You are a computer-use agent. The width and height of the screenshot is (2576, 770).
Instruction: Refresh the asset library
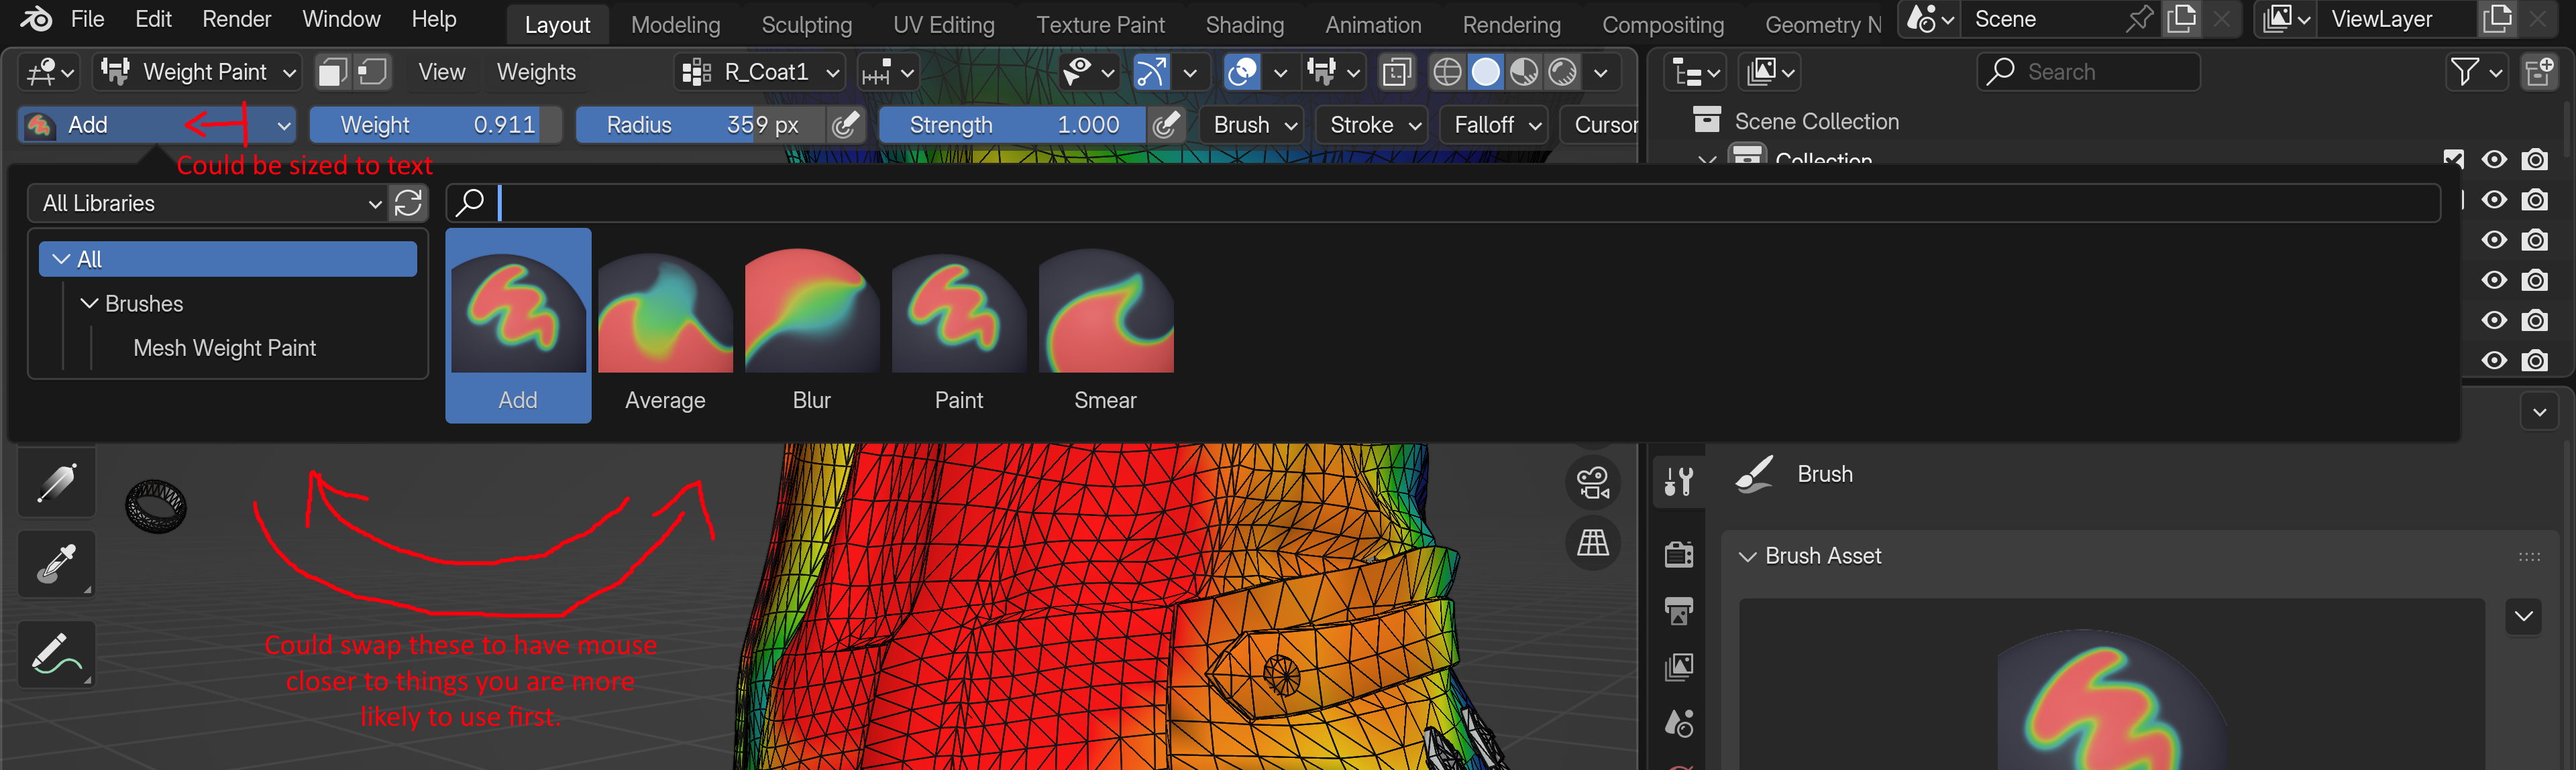408,204
